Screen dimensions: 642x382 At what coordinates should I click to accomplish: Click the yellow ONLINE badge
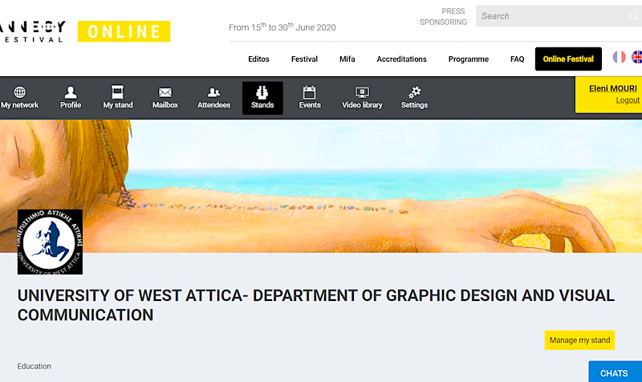[124, 31]
